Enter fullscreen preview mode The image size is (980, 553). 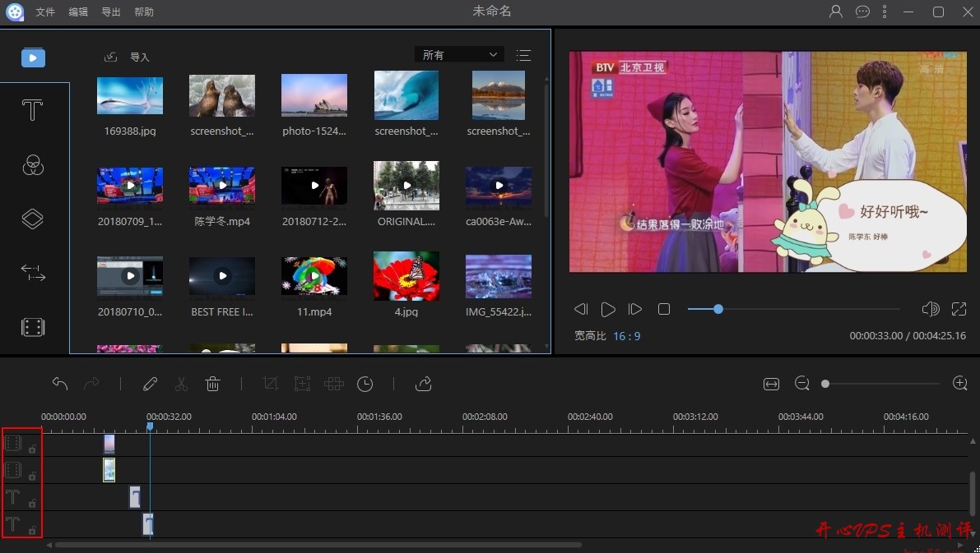(x=959, y=309)
